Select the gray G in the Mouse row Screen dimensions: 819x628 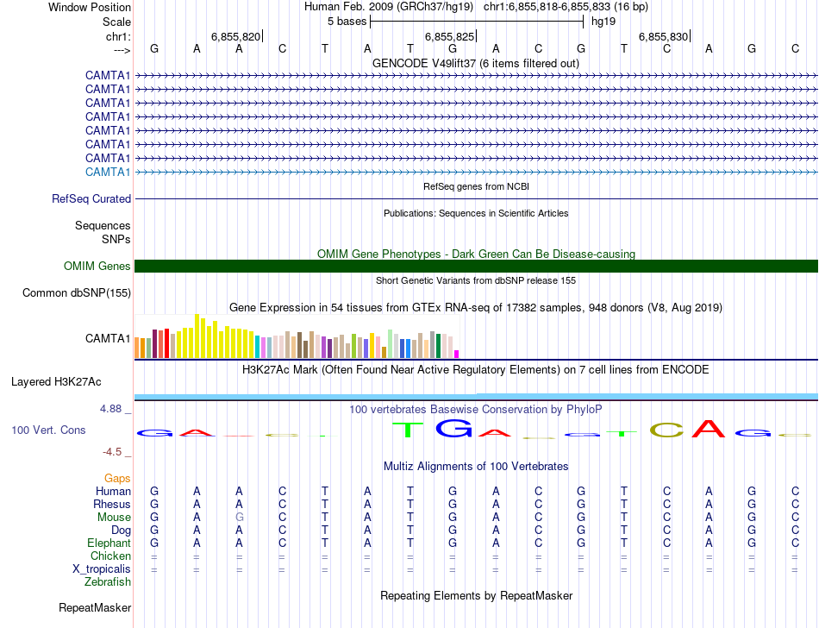240,517
